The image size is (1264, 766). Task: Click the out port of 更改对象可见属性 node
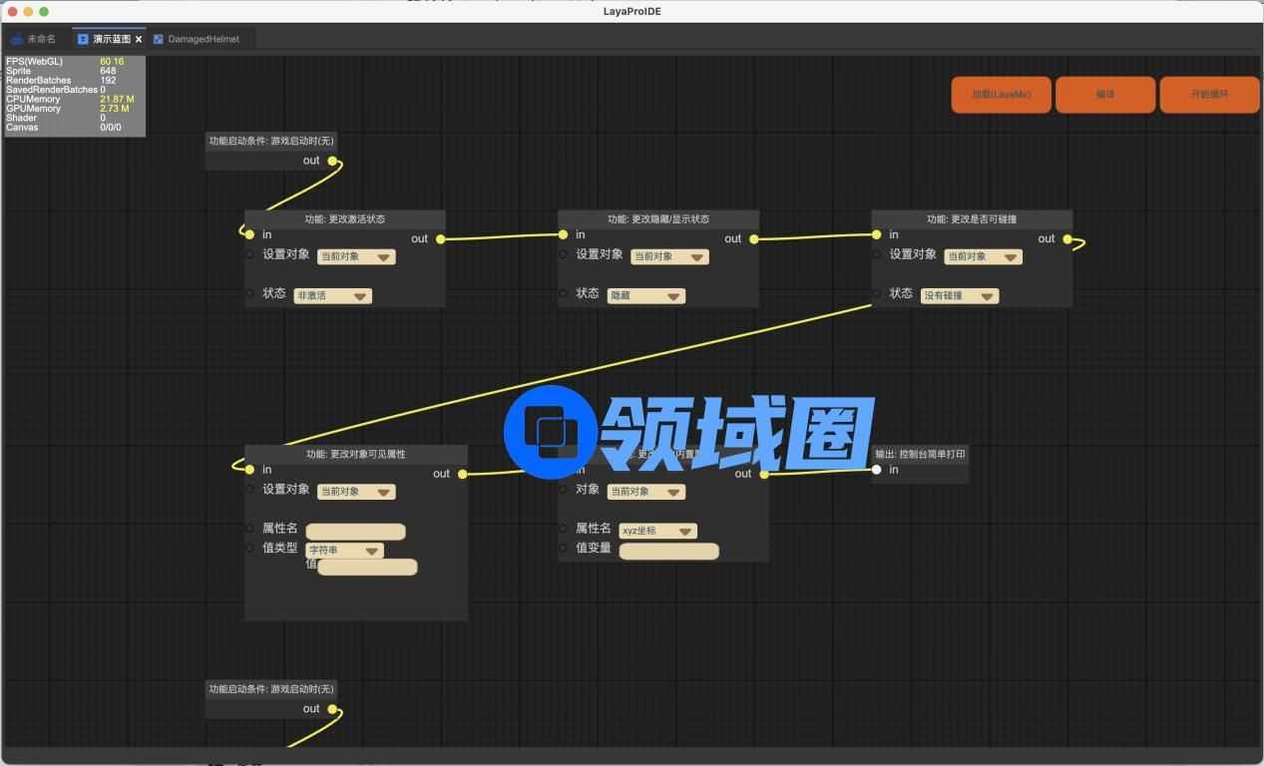pyautogui.click(x=462, y=475)
